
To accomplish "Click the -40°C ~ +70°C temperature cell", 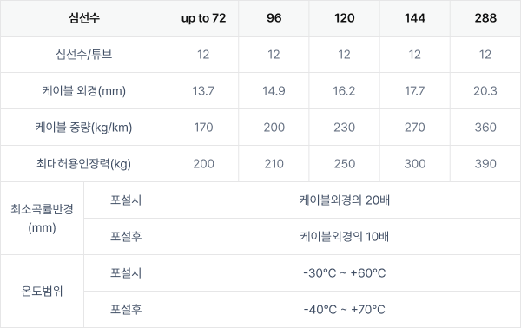I will click(x=344, y=310).
